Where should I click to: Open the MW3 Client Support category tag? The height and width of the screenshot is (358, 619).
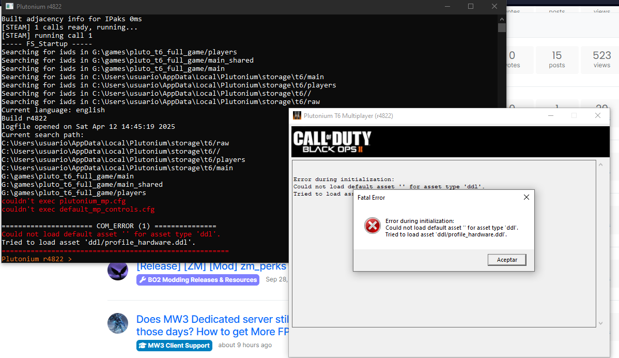click(174, 346)
